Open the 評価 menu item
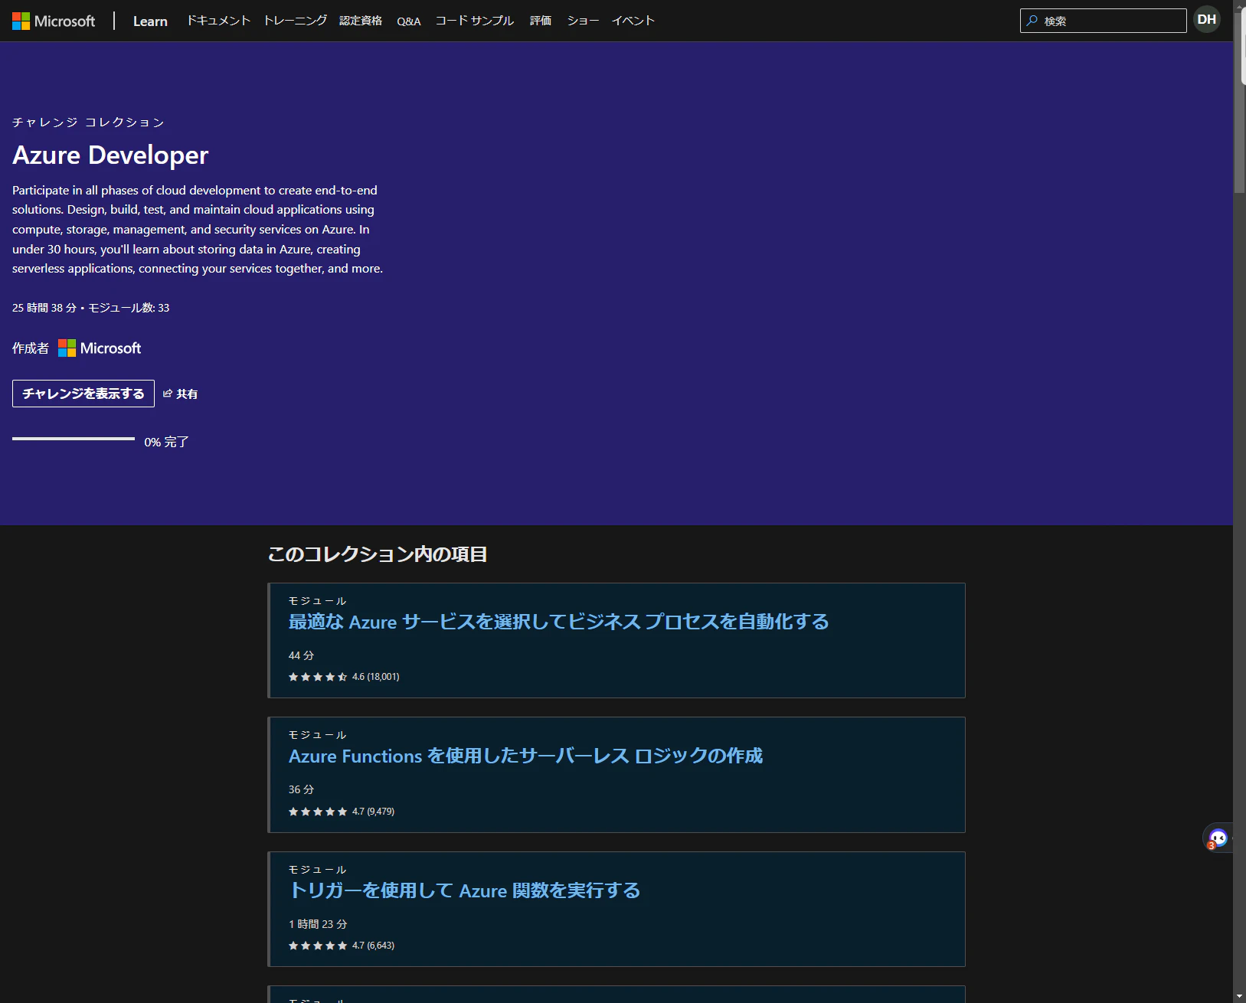 pyautogui.click(x=541, y=21)
